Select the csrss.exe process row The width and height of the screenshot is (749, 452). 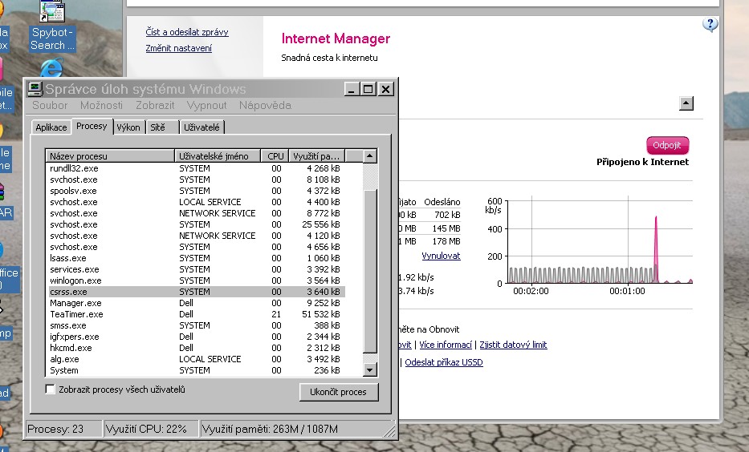pos(195,292)
